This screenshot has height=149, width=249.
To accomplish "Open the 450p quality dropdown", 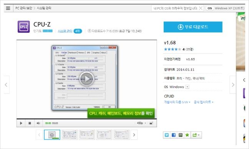I will [141, 123].
